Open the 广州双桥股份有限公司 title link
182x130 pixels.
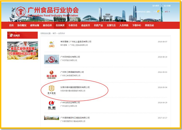click(70, 57)
